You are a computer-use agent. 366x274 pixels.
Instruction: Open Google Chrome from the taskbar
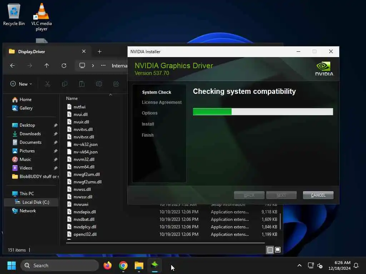click(123, 265)
